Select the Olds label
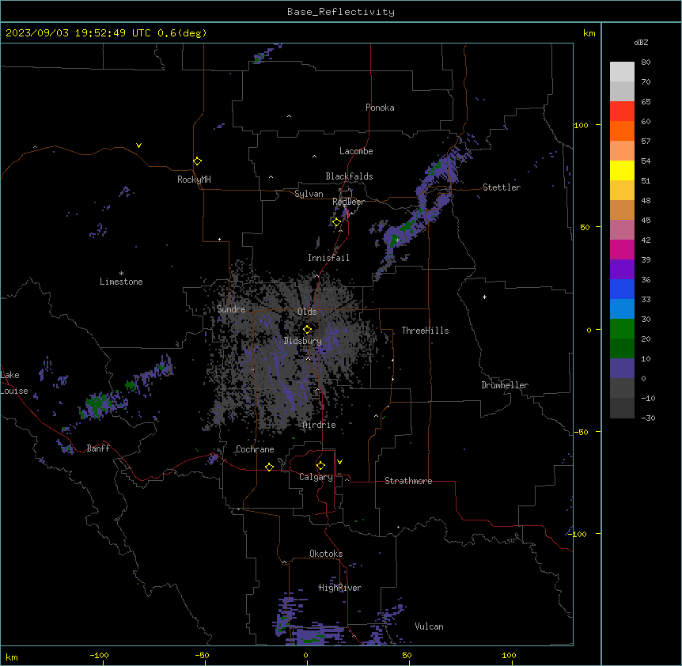Image resolution: width=682 pixels, height=666 pixels. pyautogui.click(x=307, y=312)
